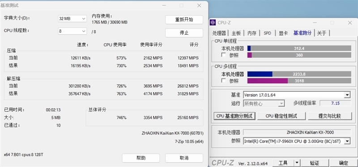
Task: Minimize the CPU-Z window
Action: (315, 23)
